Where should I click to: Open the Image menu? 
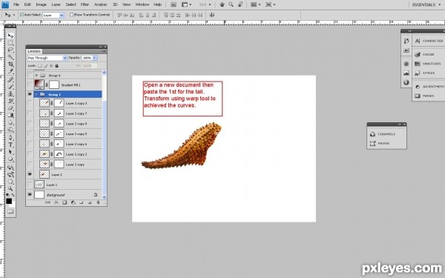41,4
